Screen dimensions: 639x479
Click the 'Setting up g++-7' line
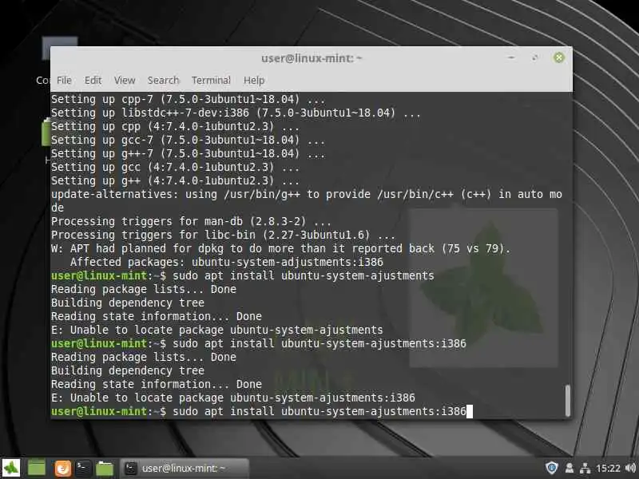188,153
